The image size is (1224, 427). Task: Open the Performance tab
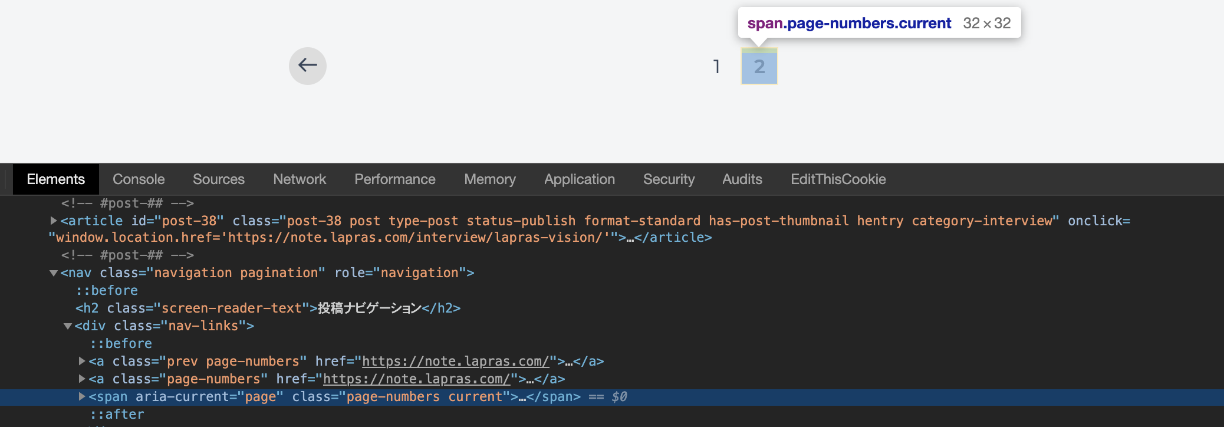(x=395, y=179)
